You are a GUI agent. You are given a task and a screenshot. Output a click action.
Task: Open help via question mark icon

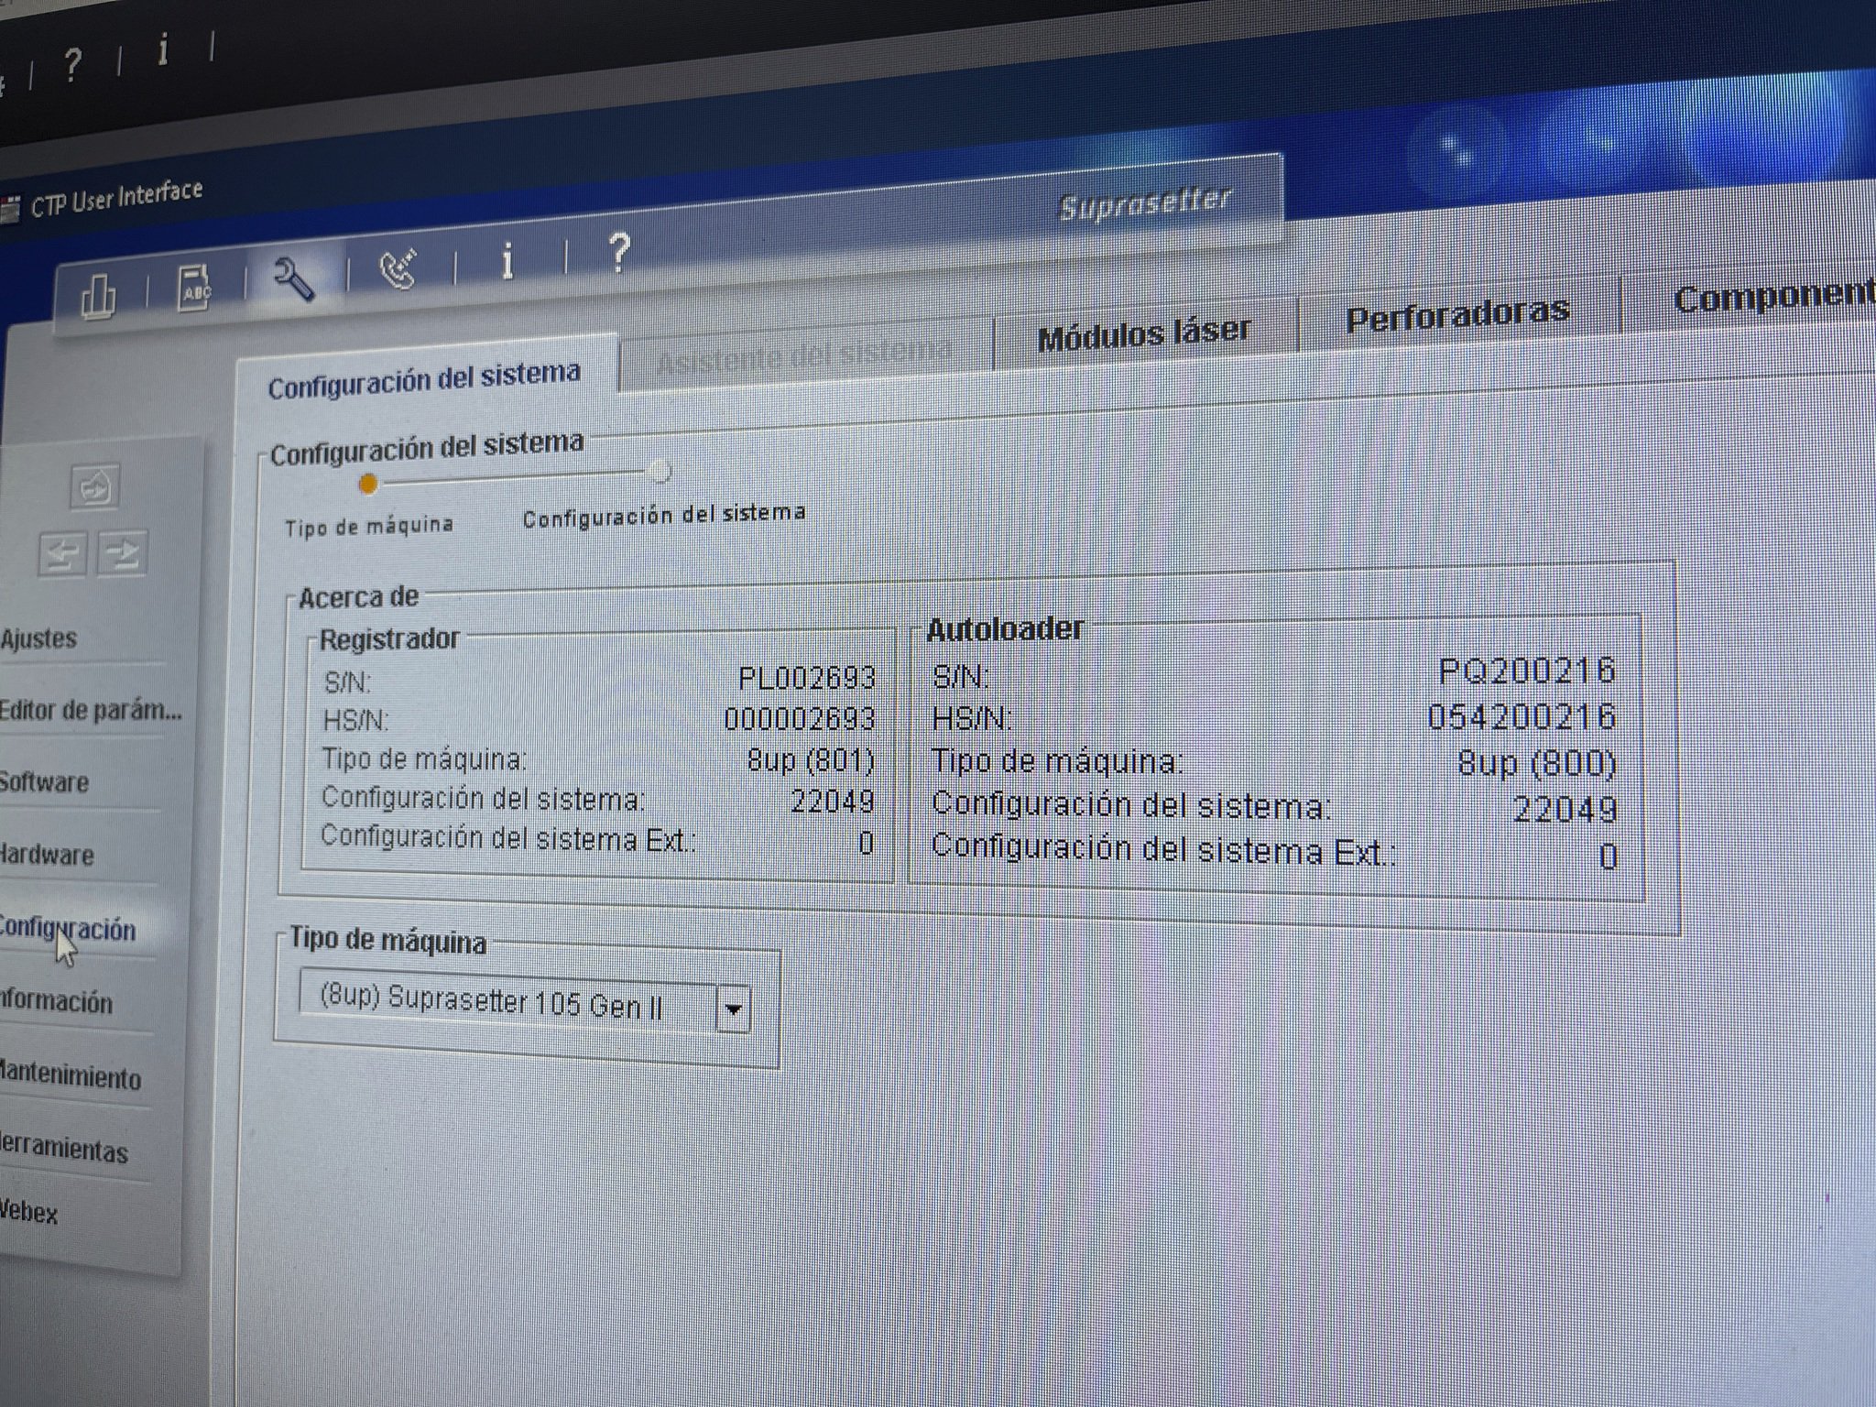click(x=619, y=251)
